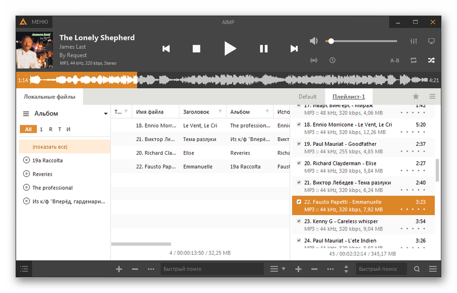
Task: Toggle checkbox for Richard Clayderman - Elise
Action: (x=299, y=163)
